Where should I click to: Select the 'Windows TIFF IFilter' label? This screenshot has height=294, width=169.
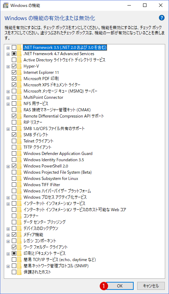pyautogui.click(x=42, y=185)
